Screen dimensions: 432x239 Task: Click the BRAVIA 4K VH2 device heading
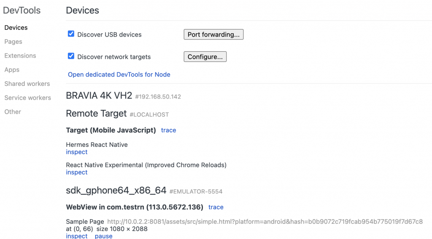(99, 96)
